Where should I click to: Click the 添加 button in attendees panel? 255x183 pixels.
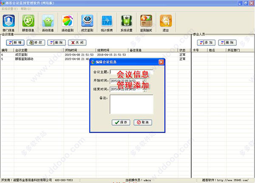click(206, 42)
